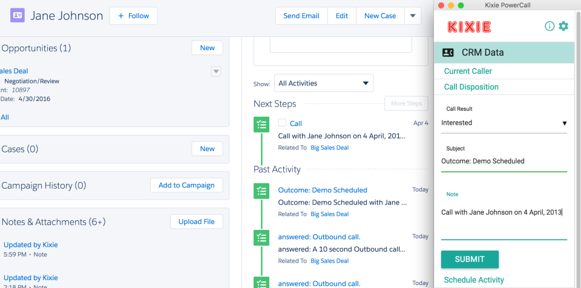This screenshot has width=581, height=288.
Task: Click Add to Campaign button
Action: [x=186, y=185]
